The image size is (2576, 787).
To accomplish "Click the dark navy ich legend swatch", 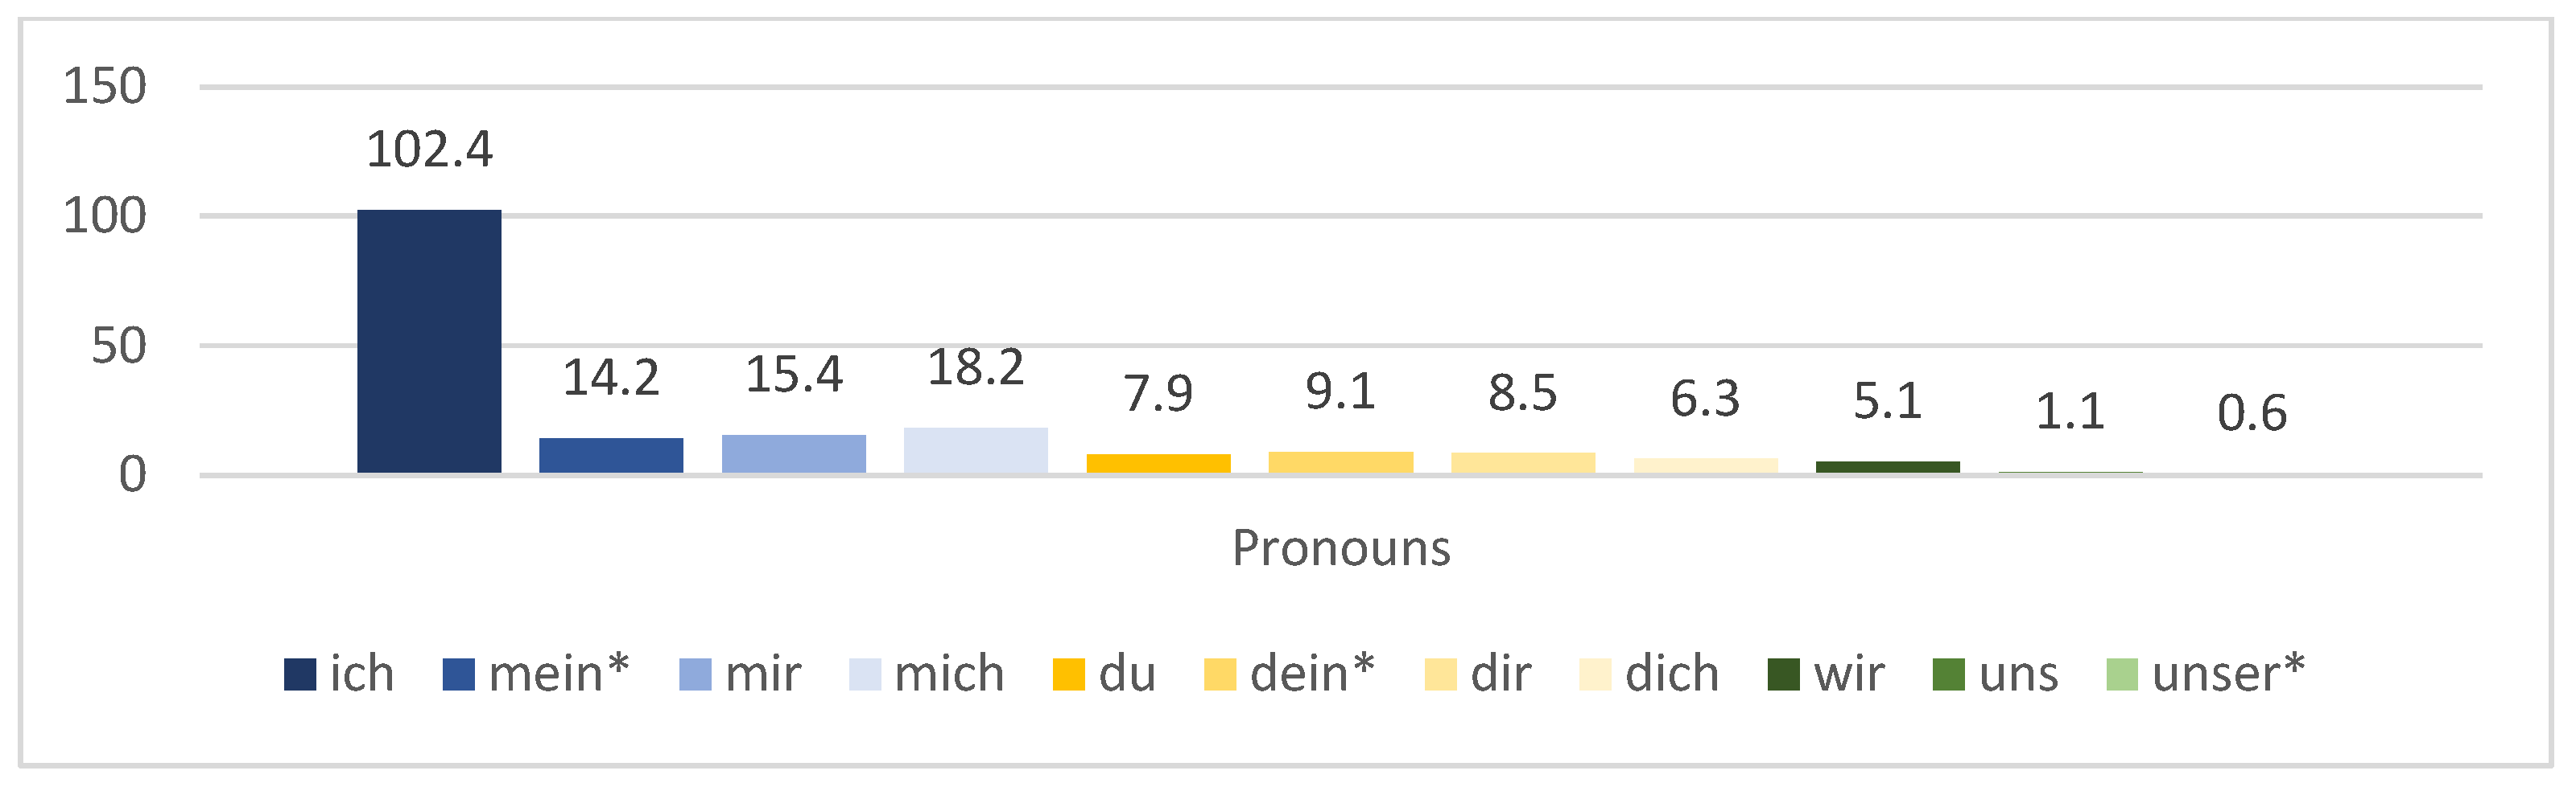I will (x=300, y=674).
